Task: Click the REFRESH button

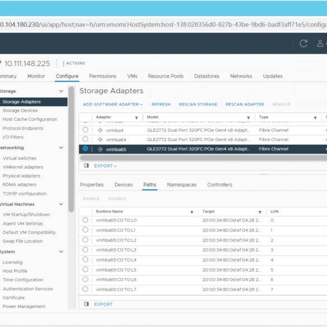Action: 161,105
